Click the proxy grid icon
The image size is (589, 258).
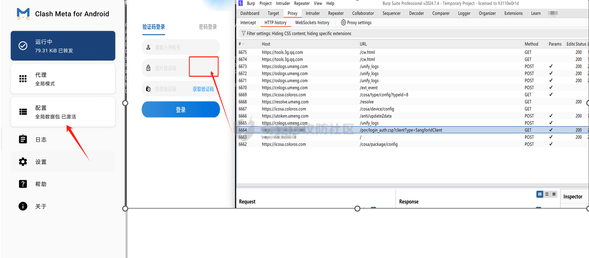[23, 79]
